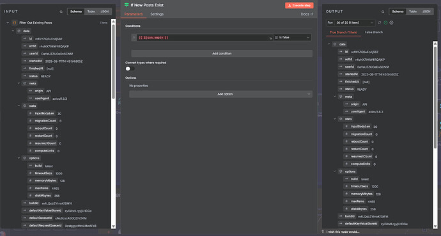Click the pin output data icon
This screenshot has height=236, width=441.
(x=380, y=22)
